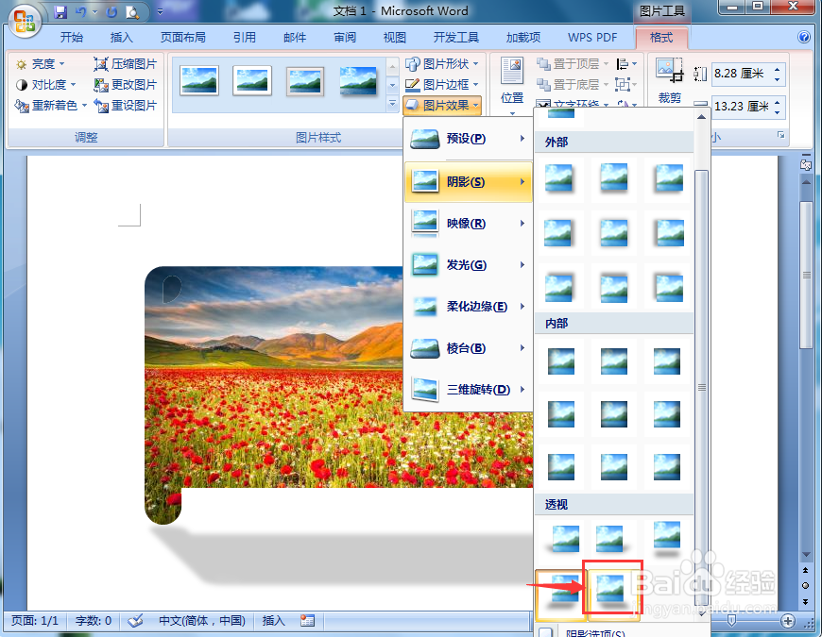The width and height of the screenshot is (822, 637).
Task: Select top-right outer shadow preset under 外部
Action: pyautogui.click(x=668, y=178)
